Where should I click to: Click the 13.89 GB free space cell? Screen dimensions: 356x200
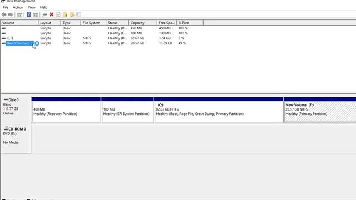[x=166, y=43]
